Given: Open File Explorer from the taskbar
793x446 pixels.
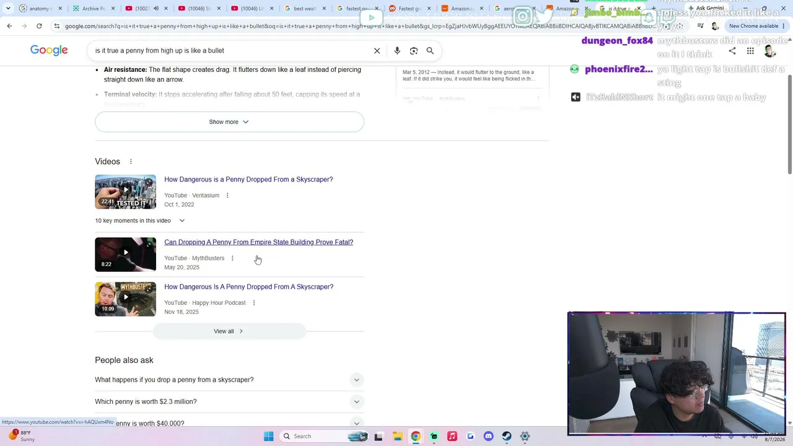Looking at the screenshot, I should (x=397, y=436).
